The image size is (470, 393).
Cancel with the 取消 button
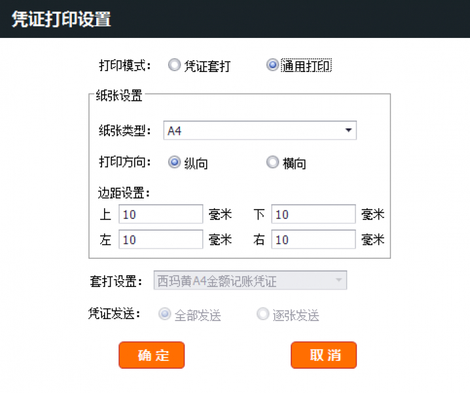point(324,356)
